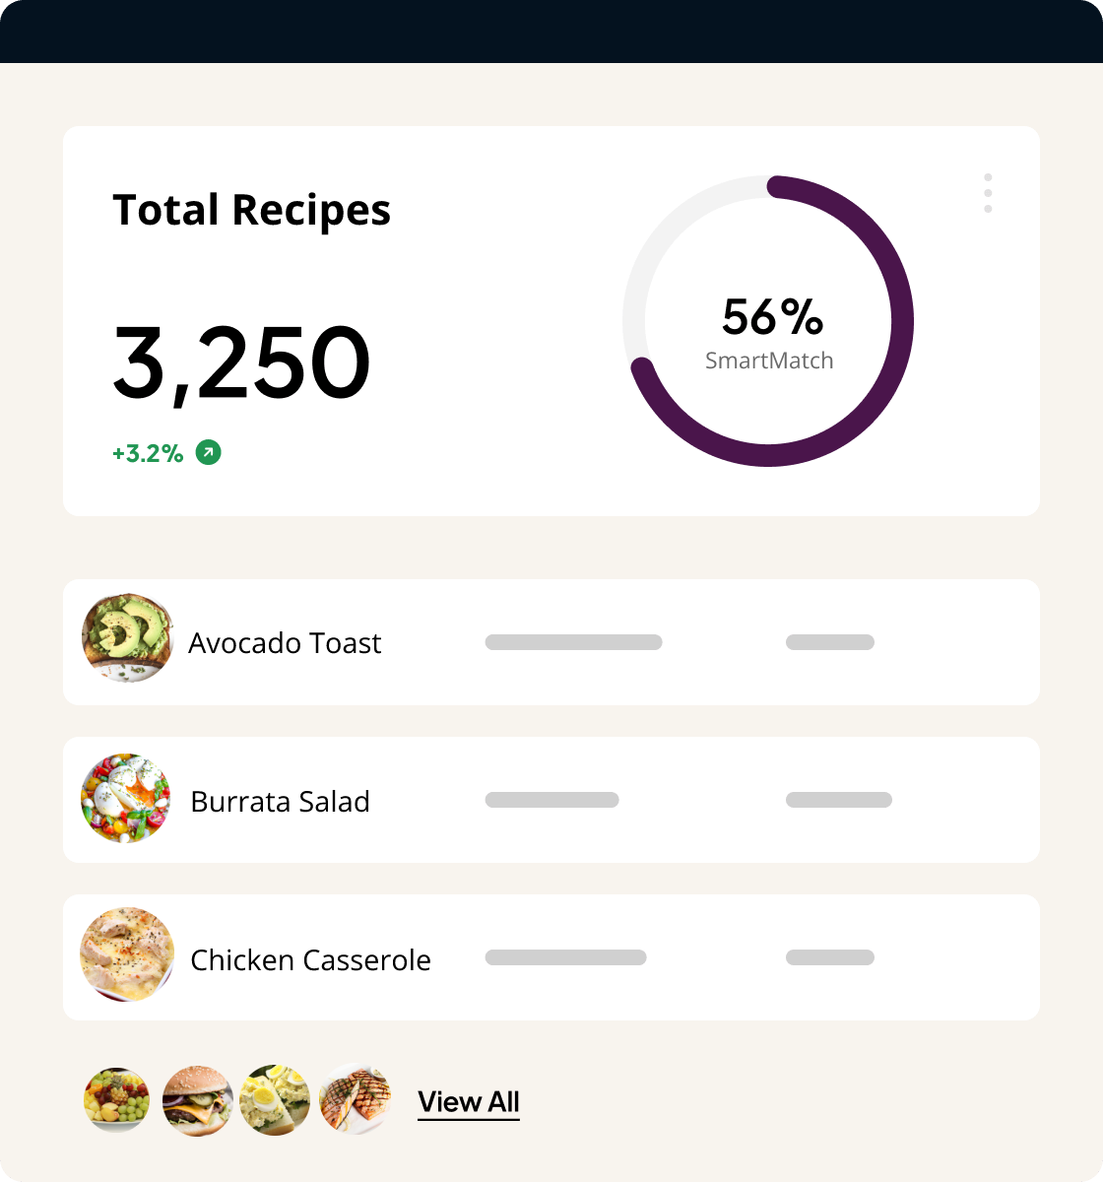This screenshot has width=1103, height=1182.
Task: Click the rightmost placeholder bar in Chicken Casserole row
Action: tap(829, 957)
